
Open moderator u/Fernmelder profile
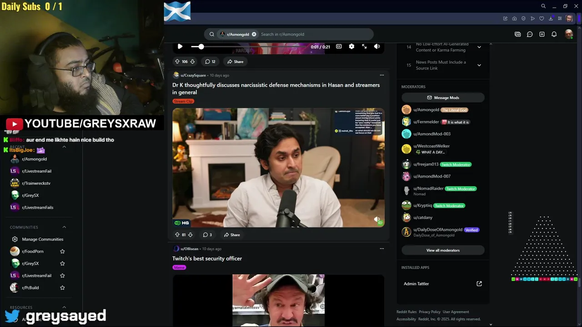coord(426,122)
